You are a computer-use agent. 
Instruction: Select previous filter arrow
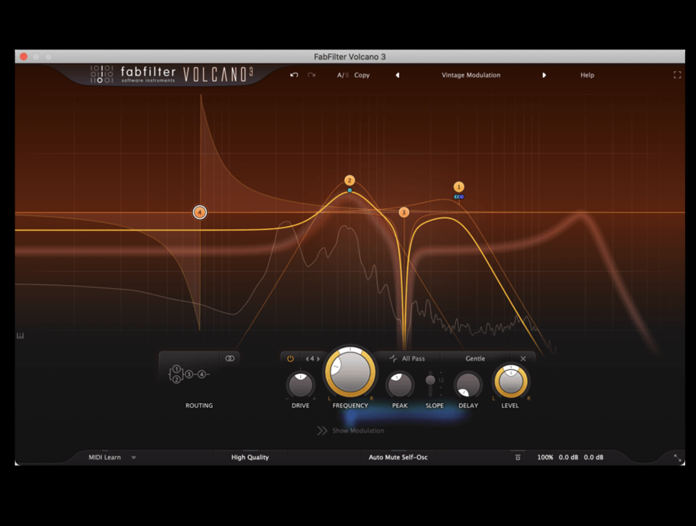pos(307,359)
